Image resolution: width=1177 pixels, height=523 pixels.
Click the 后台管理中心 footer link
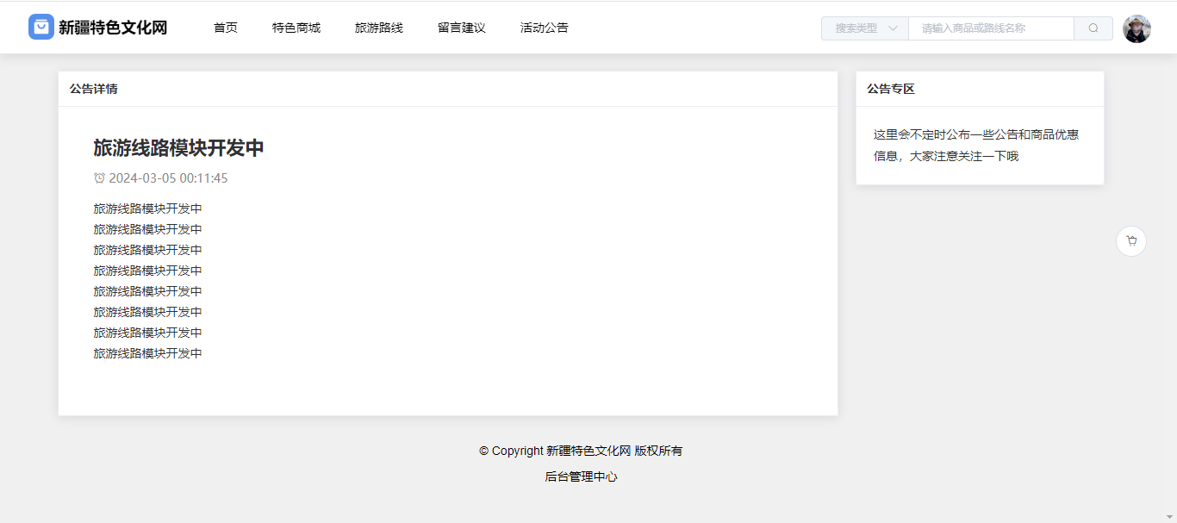tap(581, 476)
